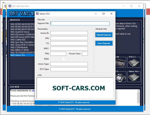Focus the CS input box
Screen dimensions: 150x115
coord(69,43)
